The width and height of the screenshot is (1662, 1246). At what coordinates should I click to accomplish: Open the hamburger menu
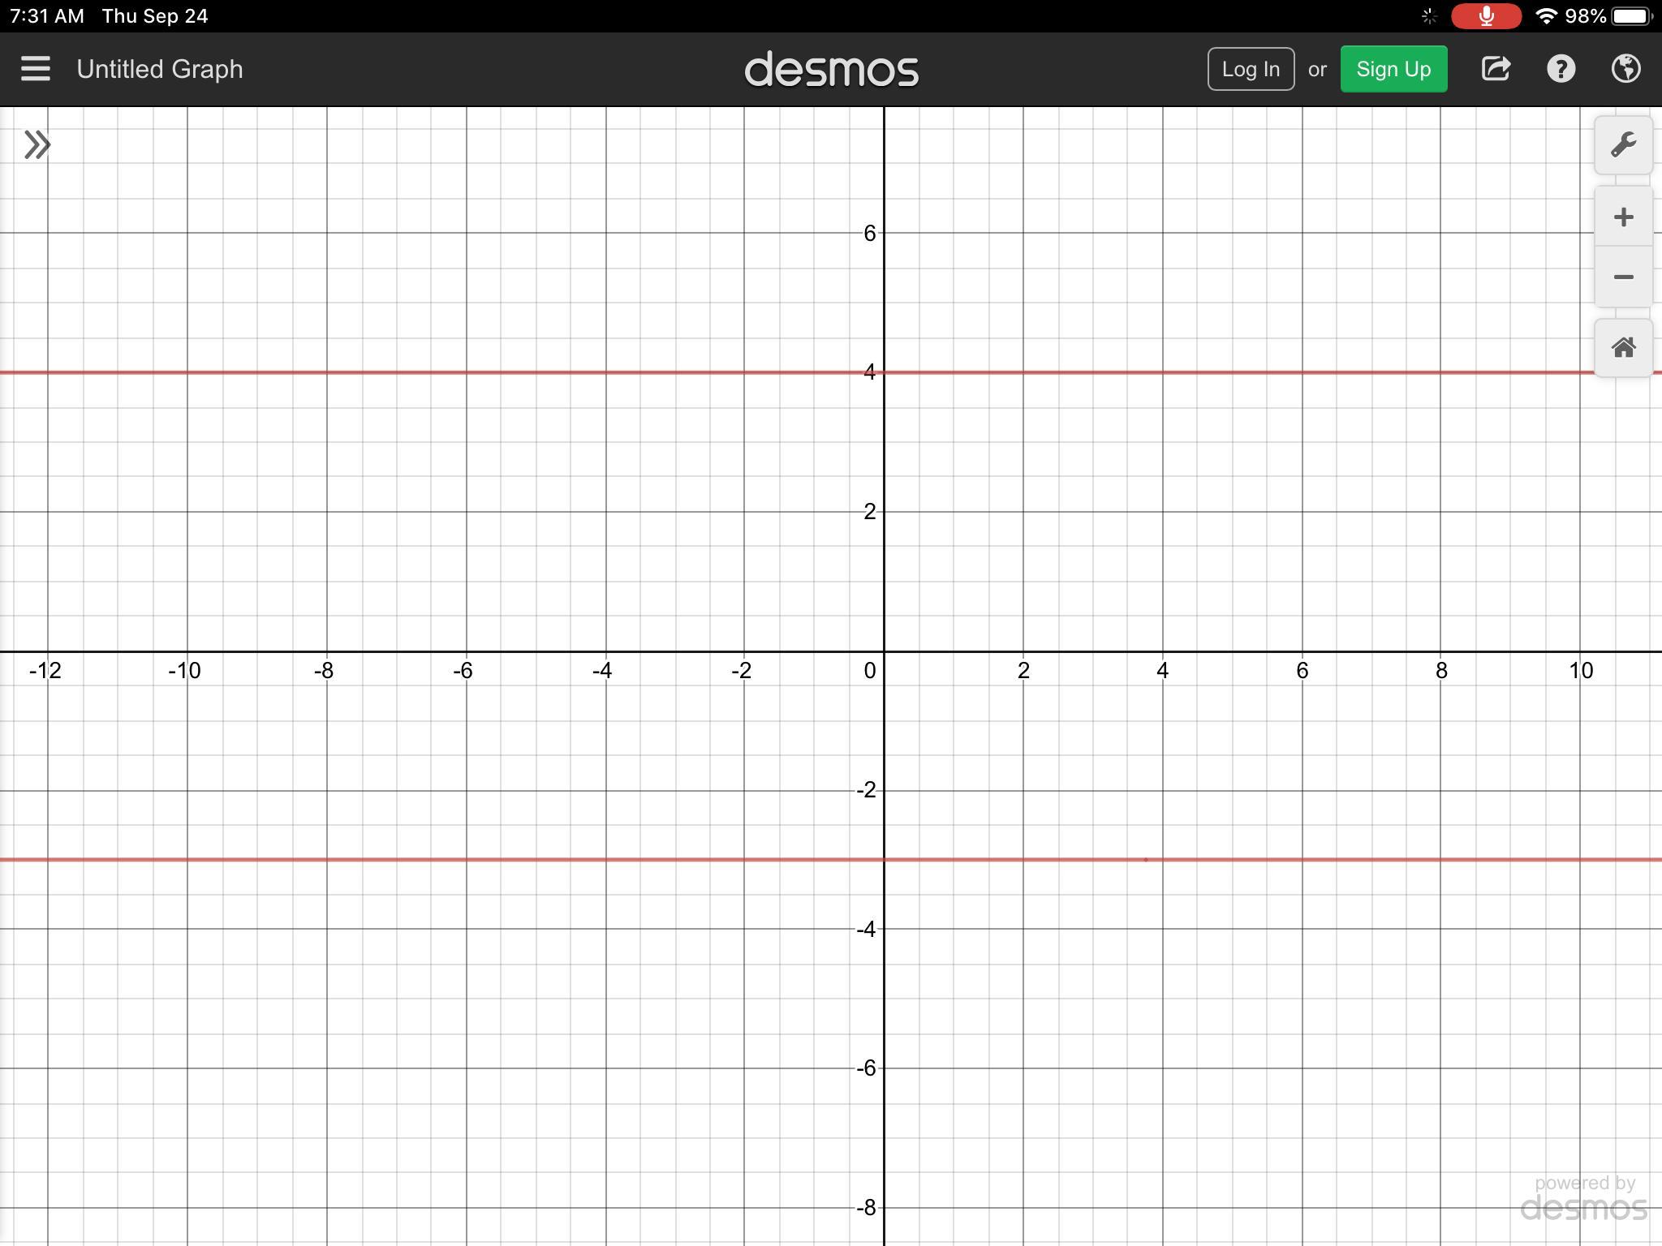click(36, 69)
